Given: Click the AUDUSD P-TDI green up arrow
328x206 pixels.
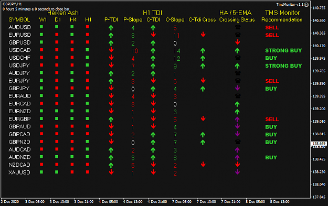Looking at the screenshot, I should tap(111, 27).
